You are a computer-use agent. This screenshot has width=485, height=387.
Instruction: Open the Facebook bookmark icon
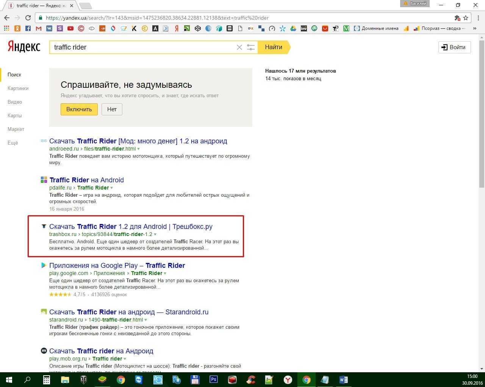coord(28,28)
